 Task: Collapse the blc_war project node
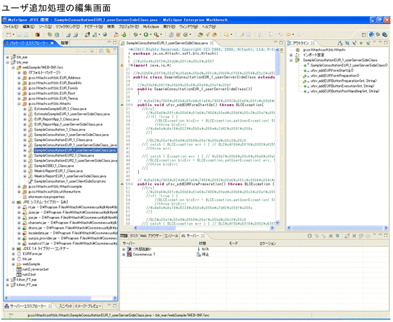coord(7,62)
